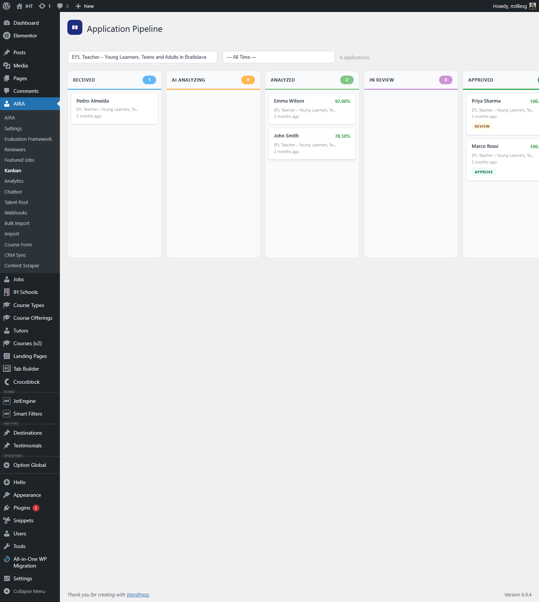Open the EFL Teacher job filter dropdown
The height and width of the screenshot is (602, 539).
click(x=142, y=57)
